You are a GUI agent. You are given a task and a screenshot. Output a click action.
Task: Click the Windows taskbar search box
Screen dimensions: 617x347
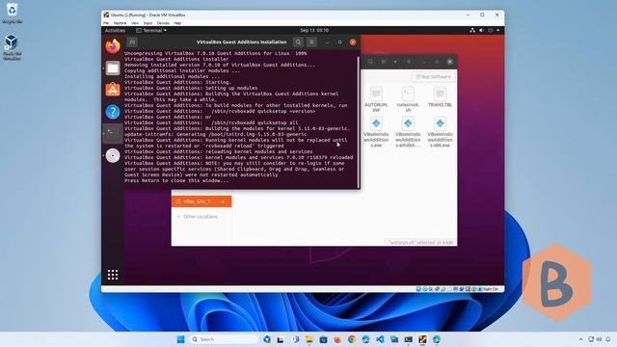pyautogui.click(x=224, y=339)
